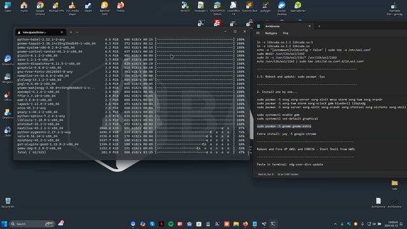407x229 pixels.
Task: Open the Home desktop shortcut
Action: click(x=24, y=7)
